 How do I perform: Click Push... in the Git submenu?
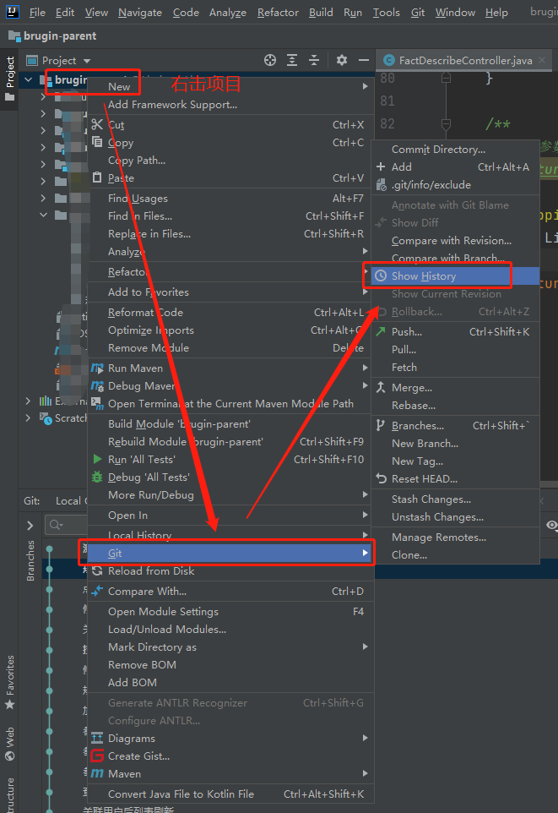point(455,332)
